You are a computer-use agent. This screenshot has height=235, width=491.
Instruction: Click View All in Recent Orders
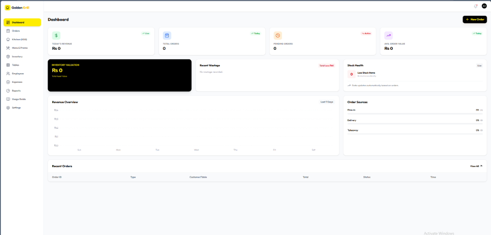coord(476,166)
